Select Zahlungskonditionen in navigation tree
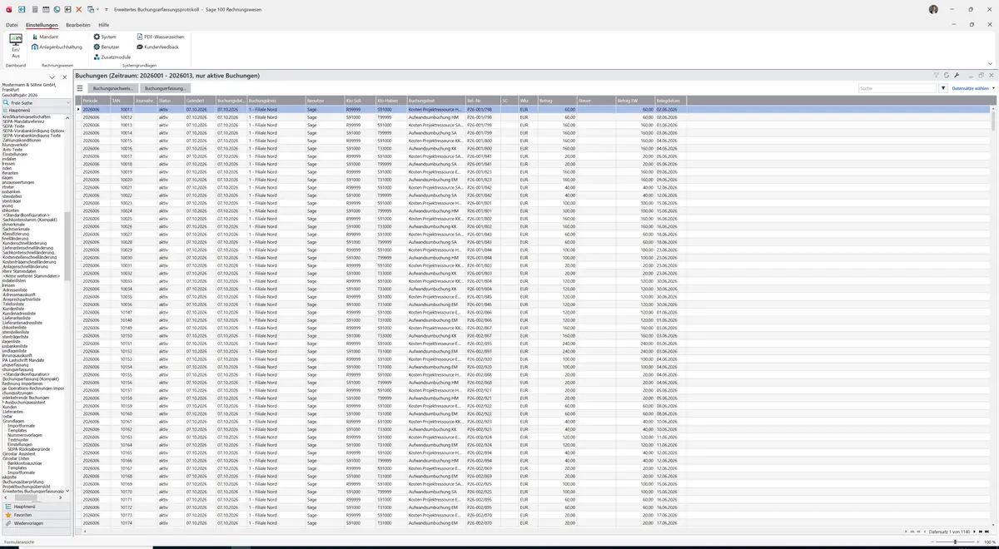This screenshot has height=549, width=999. click(x=20, y=140)
